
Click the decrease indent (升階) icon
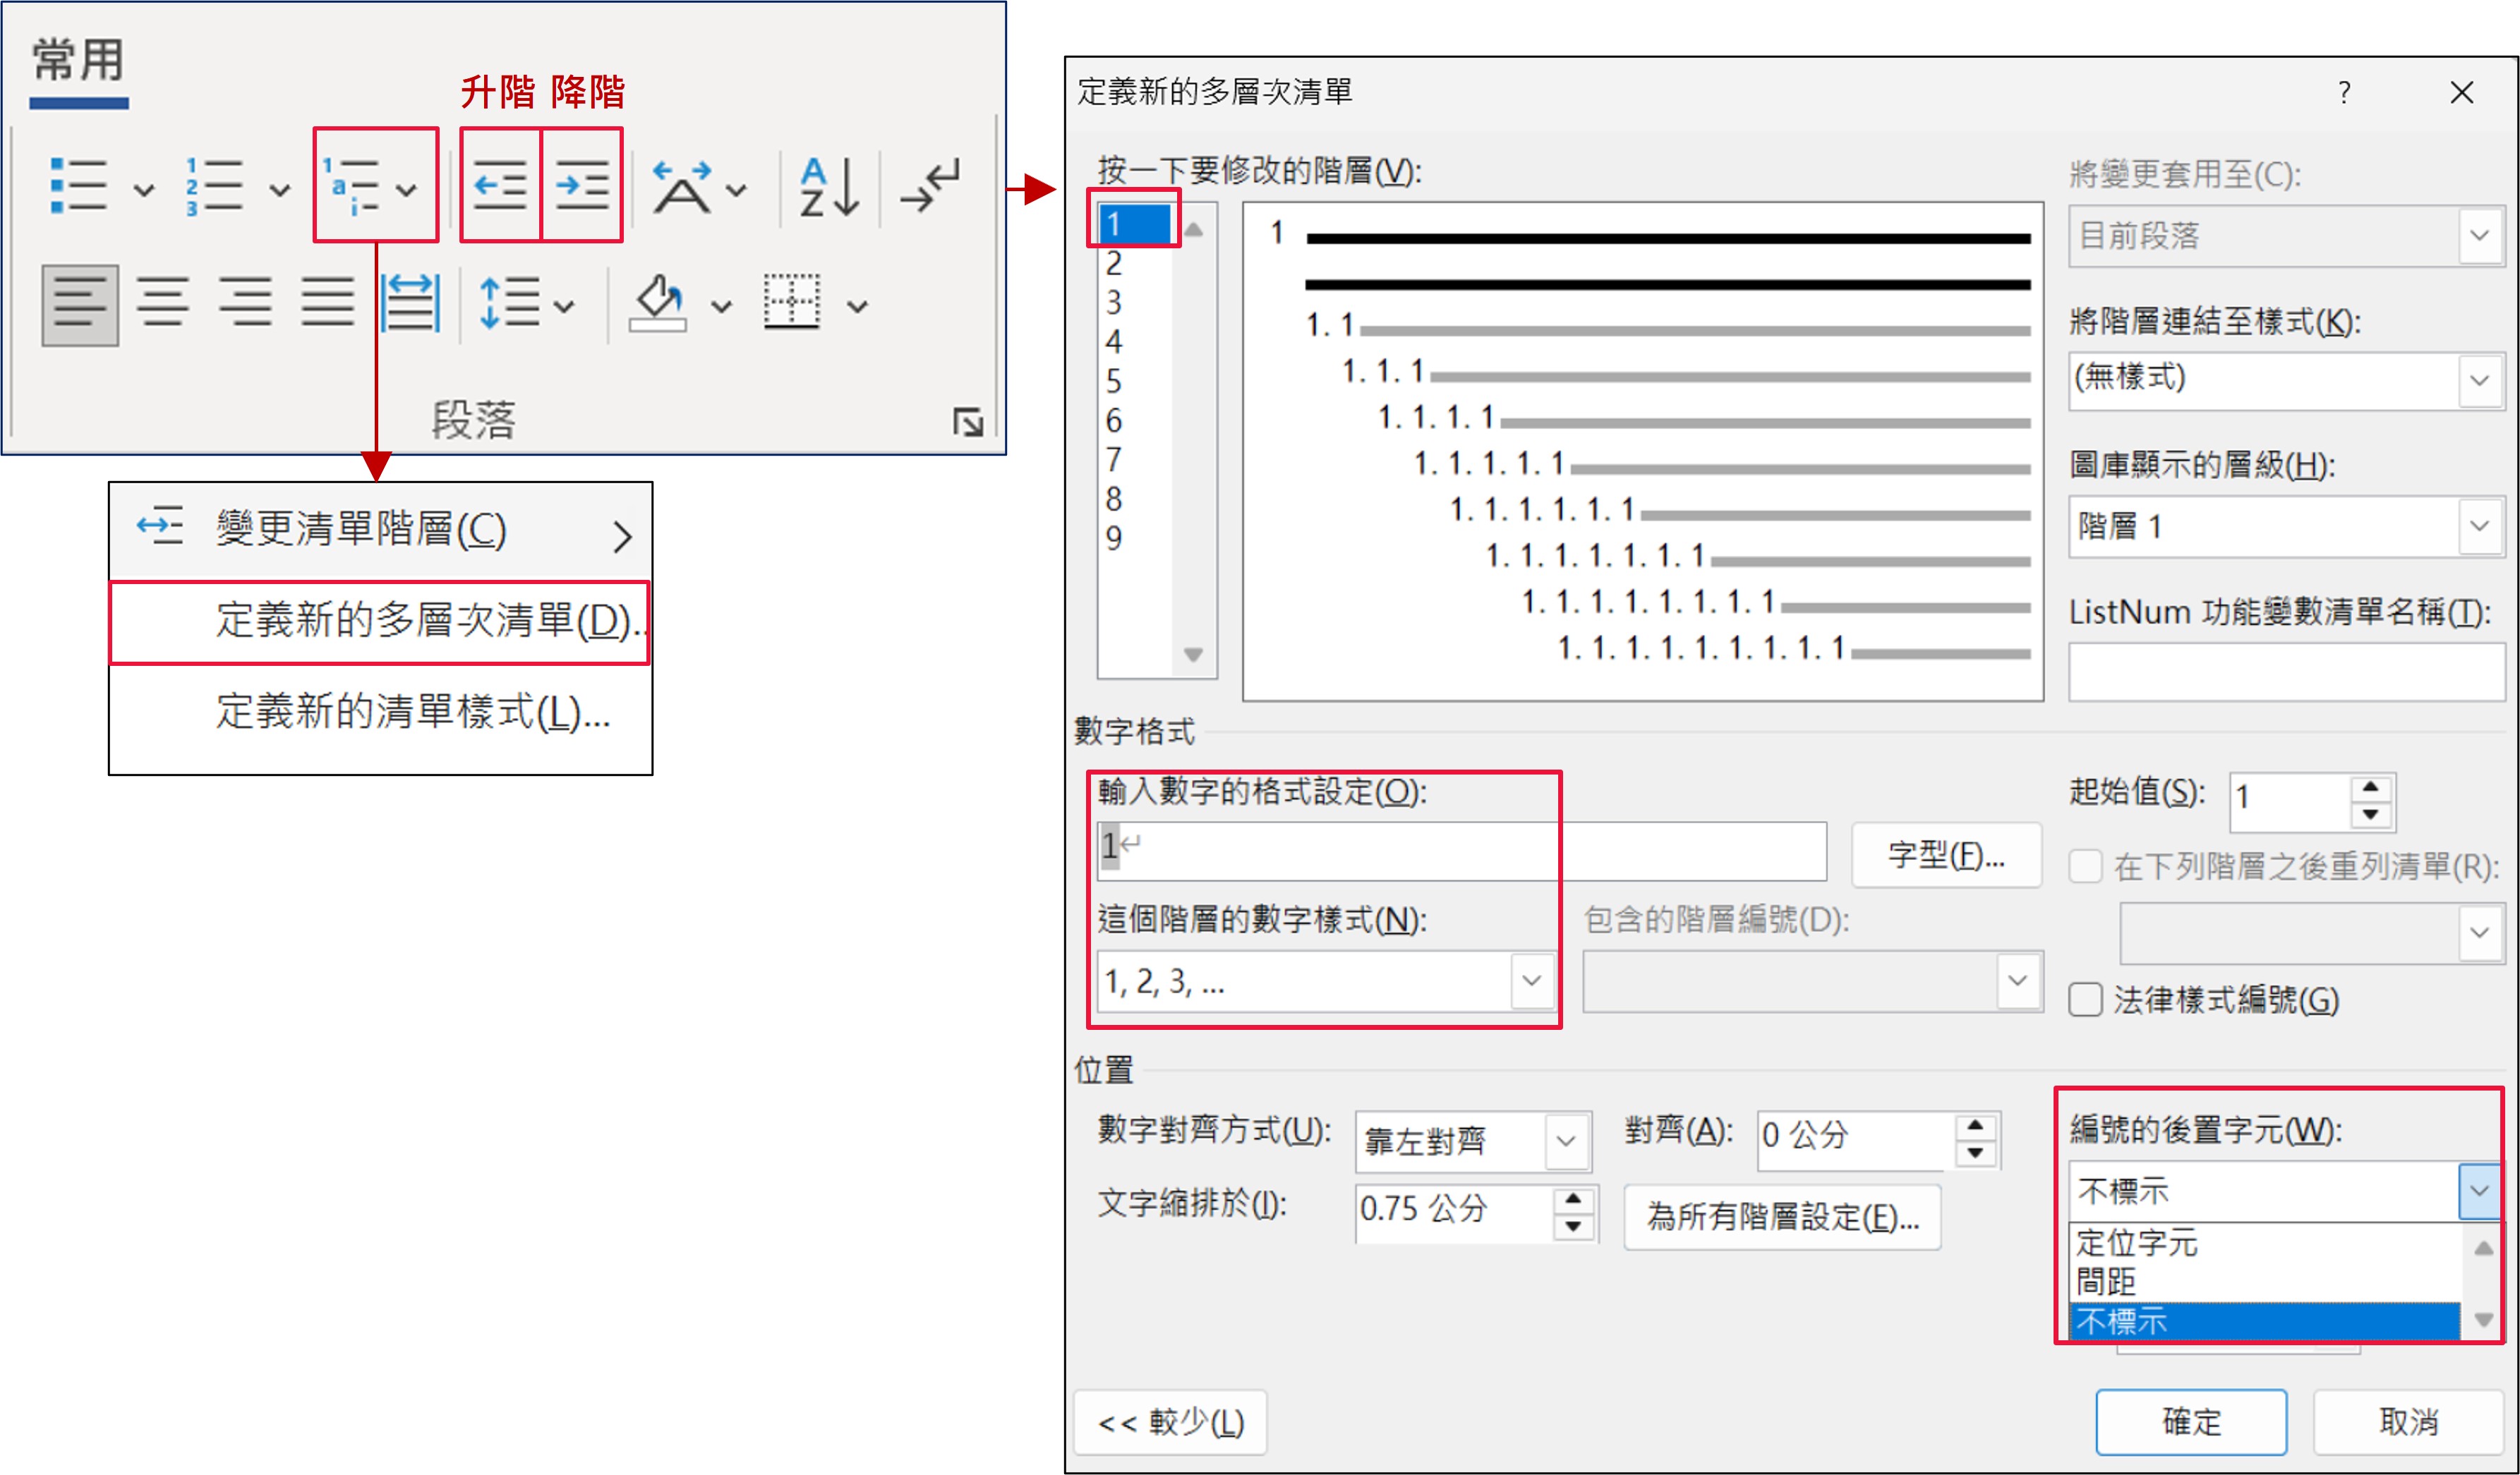(500, 186)
